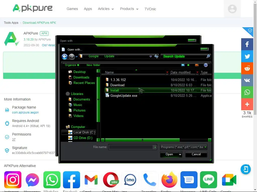
Task: Share on Facebook via sidebar icon
Action: point(247,44)
